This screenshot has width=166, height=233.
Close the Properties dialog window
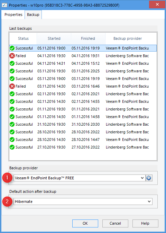click(157, 5)
